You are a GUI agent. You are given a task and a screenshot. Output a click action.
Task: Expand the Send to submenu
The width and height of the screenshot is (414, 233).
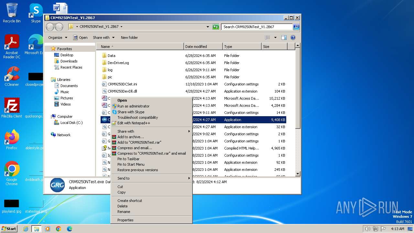[x=151, y=178]
